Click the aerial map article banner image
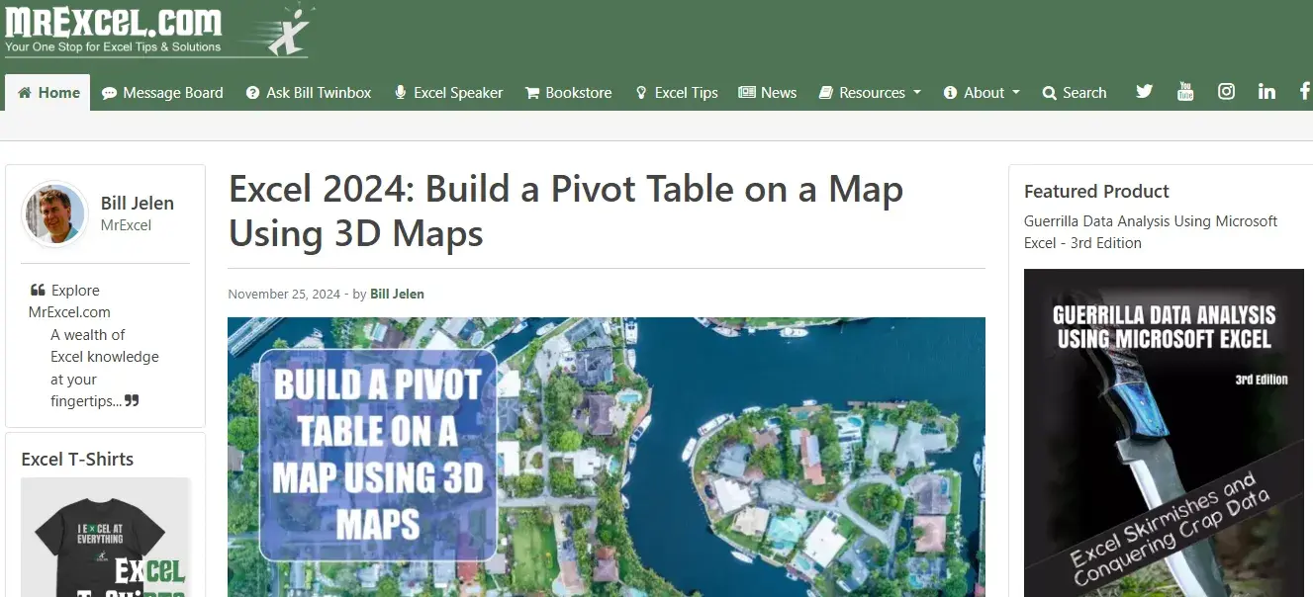Screen dimensions: 1313x597 coord(607,457)
